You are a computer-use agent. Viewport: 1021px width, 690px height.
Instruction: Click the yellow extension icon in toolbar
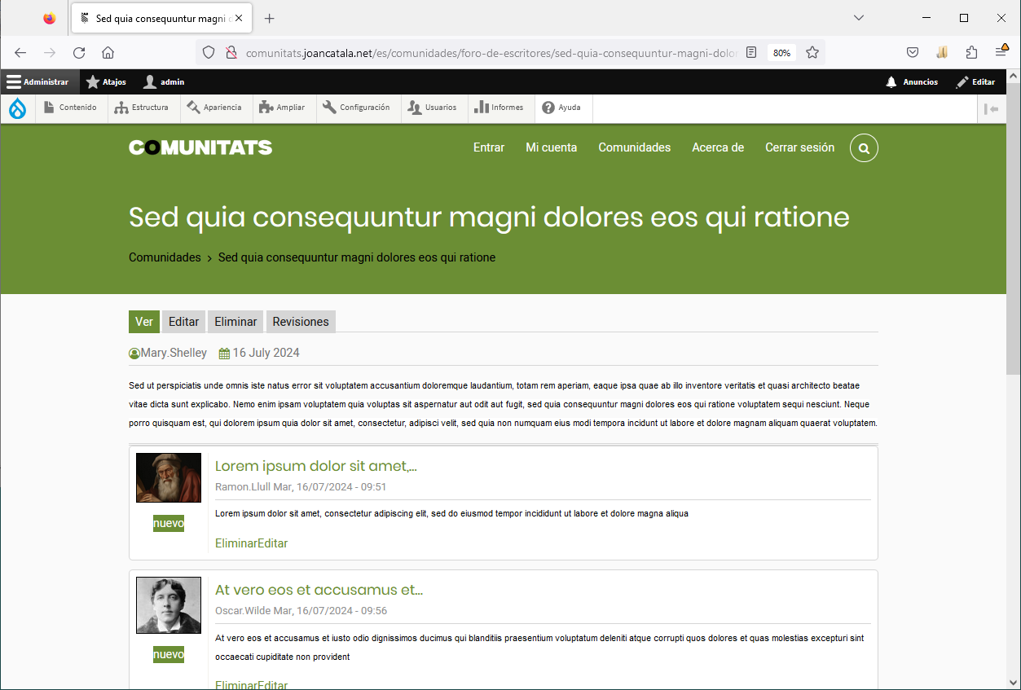click(x=942, y=52)
